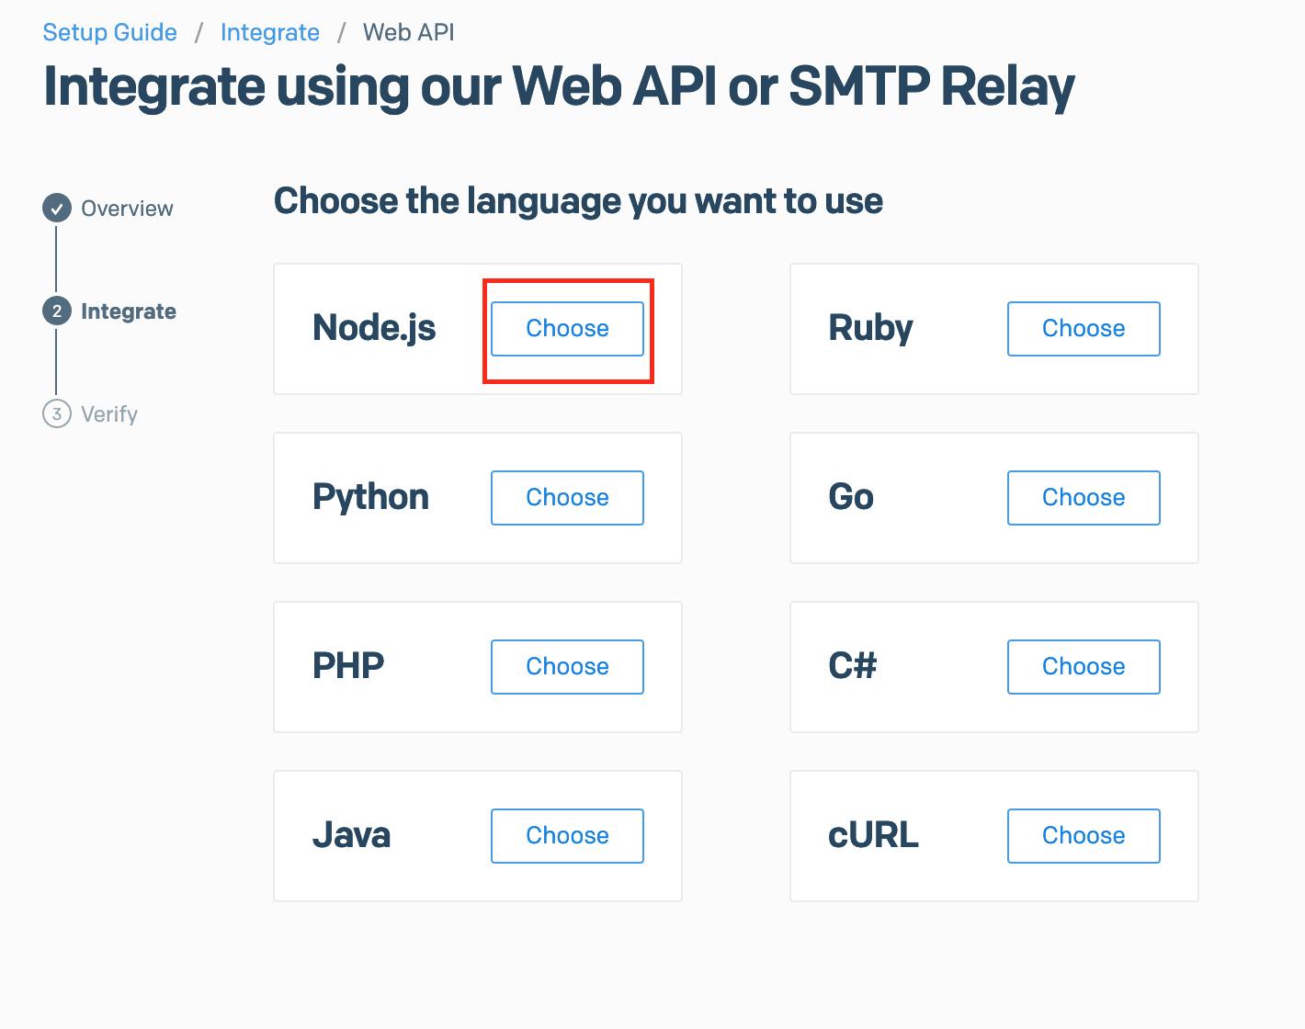The image size is (1305, 1029).
Task: Open the Integrate breadcrumb link
Action: (270, 32)
